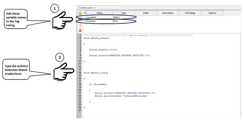This screenshot has width=244, height=121.
Task: Click the pencil icon on the arduino_ext_0 tab
Action: pos(79,8)
